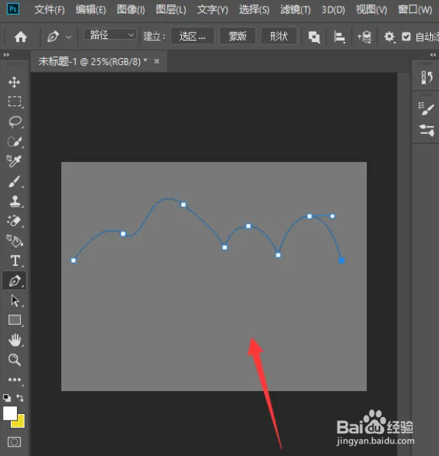The height and width of the screenshot is (456, 439).
Task: Expand the left toolbox double arrows
Action: click(7, 55)
